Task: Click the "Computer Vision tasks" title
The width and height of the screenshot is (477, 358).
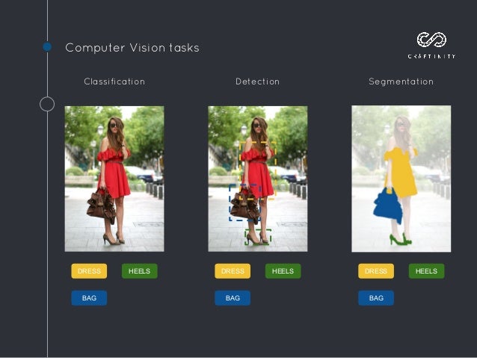Action: point(132,48)
